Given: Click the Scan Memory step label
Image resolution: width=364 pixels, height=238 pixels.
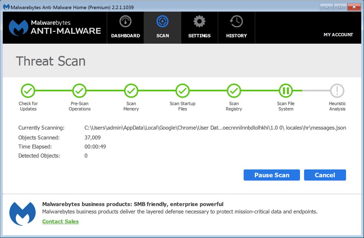Looking at the screenshot, I should coord(131,106).
